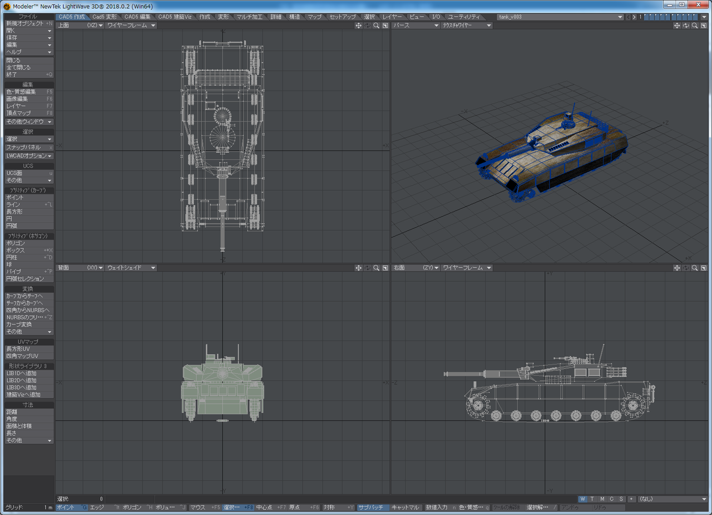Maximize the top-view viewport with its expand icon
The width and height of the screenshot is (712, 515).
coord(385,26)
